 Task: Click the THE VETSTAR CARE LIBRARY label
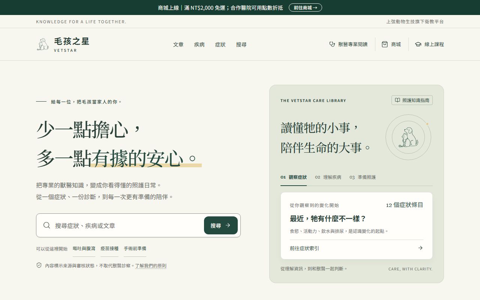(x=313, y=100)
